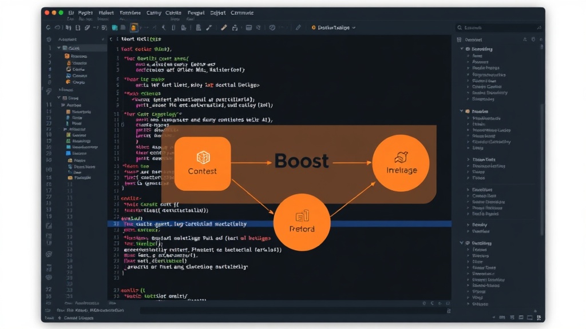The width and height of the screenshot is (586, 329).
Task: Open the Carny menu in the menu bar
Action: (153, 13)
